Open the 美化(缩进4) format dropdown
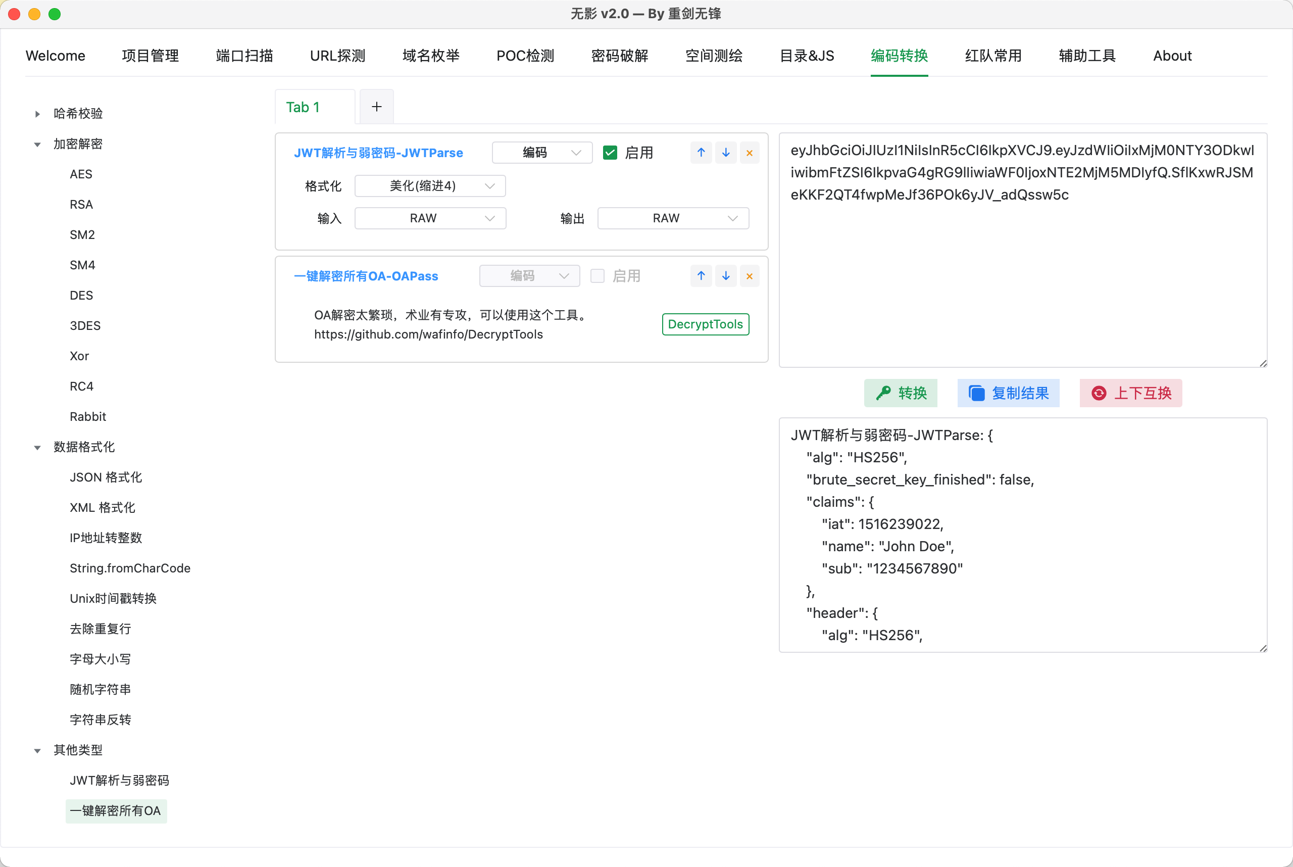The width and height of the screenshot is (1293, 867). coord(430,186)
